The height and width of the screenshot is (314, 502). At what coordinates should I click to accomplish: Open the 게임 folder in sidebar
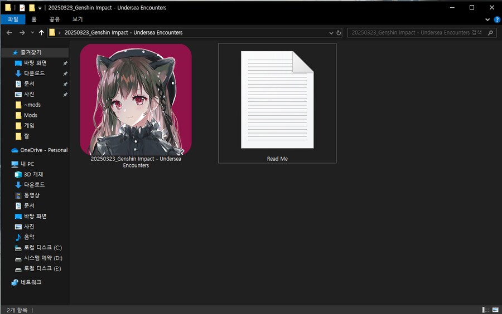coord(29,125)
